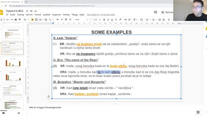Open the Endre menu
Image resolution: width=207 pixels, height=116 pixels.
[x=13, y=15]
